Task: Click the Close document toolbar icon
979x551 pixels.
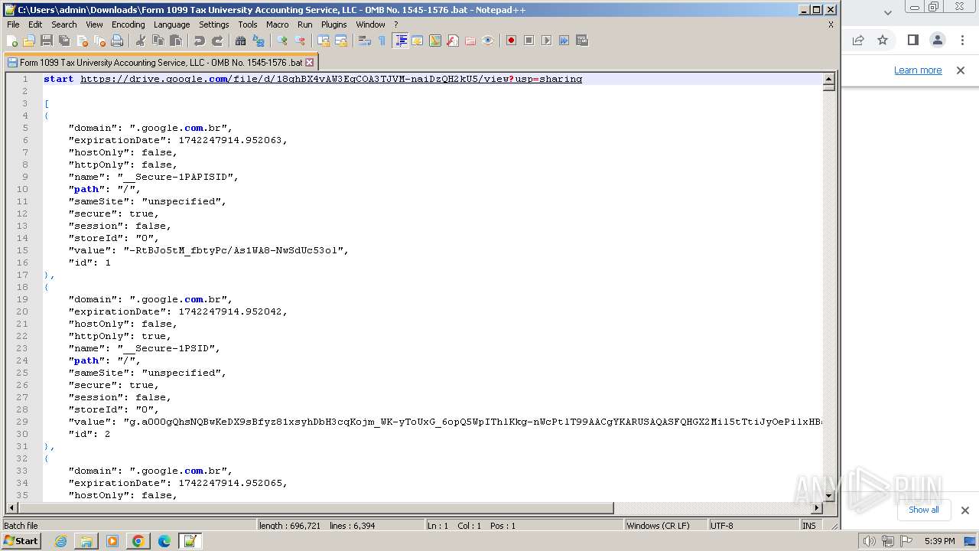Action: pyautogui.click(x=82, y=41)
